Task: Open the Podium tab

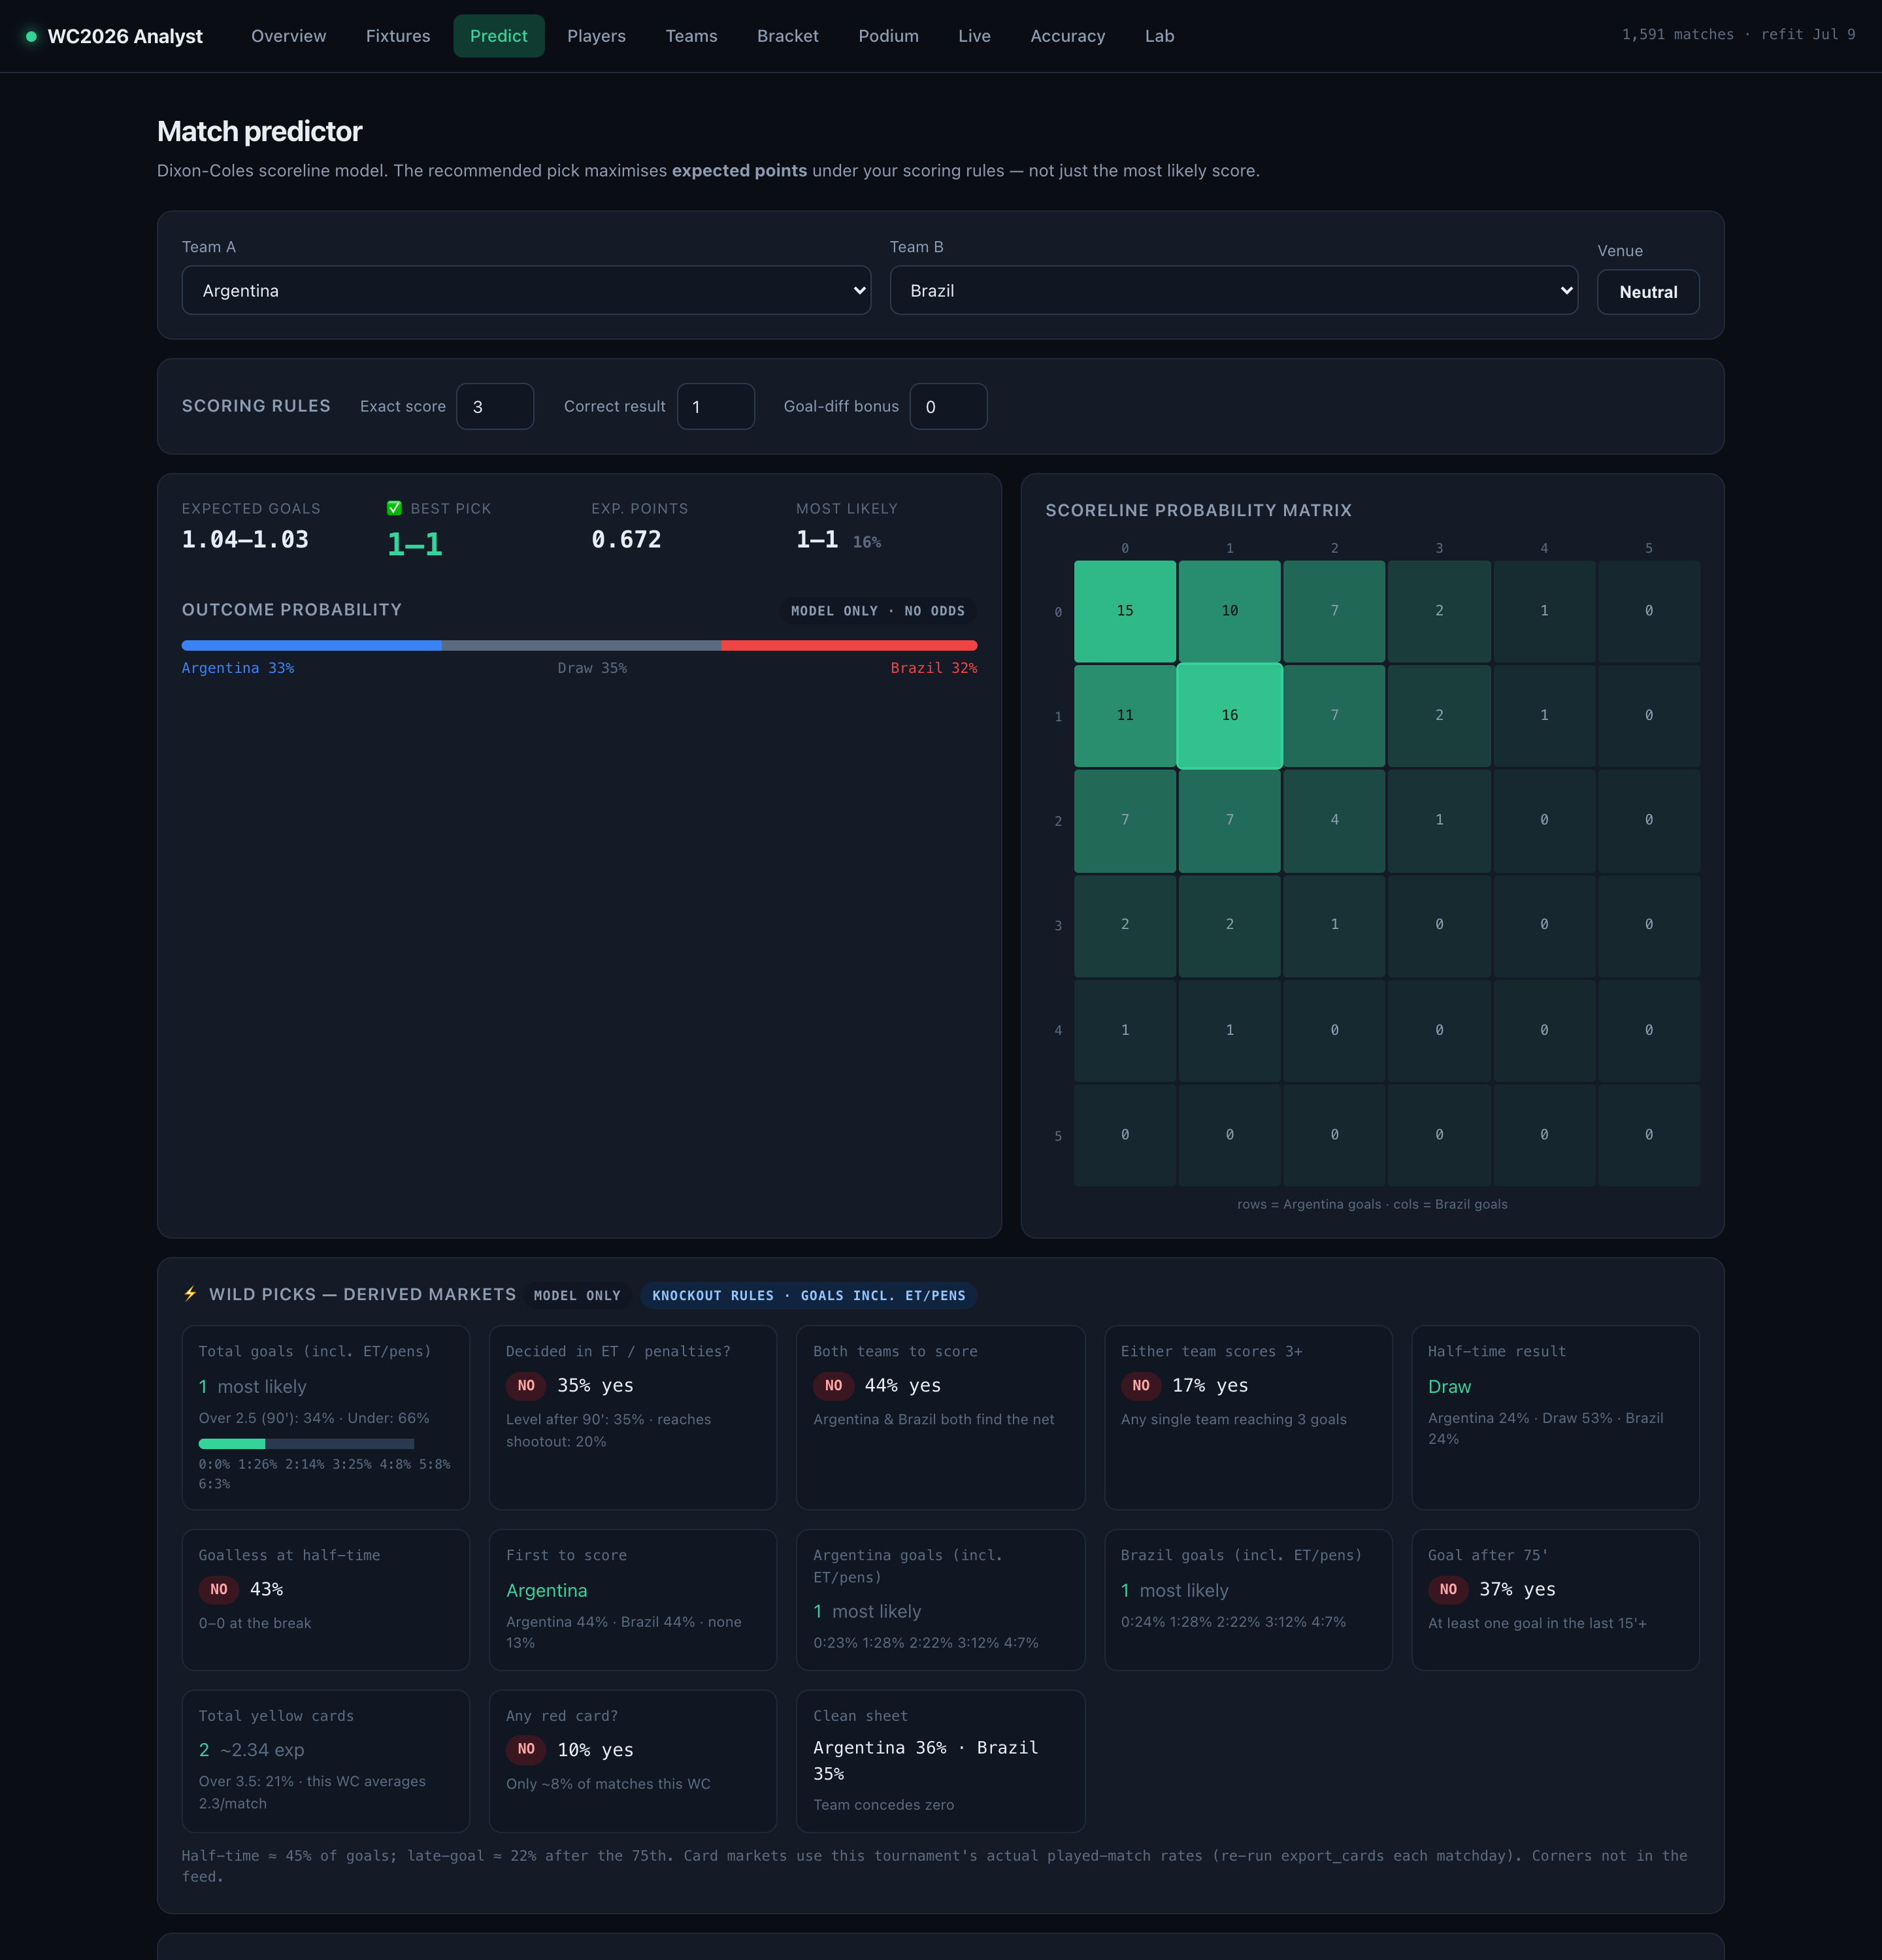Action: coord(888,36)
